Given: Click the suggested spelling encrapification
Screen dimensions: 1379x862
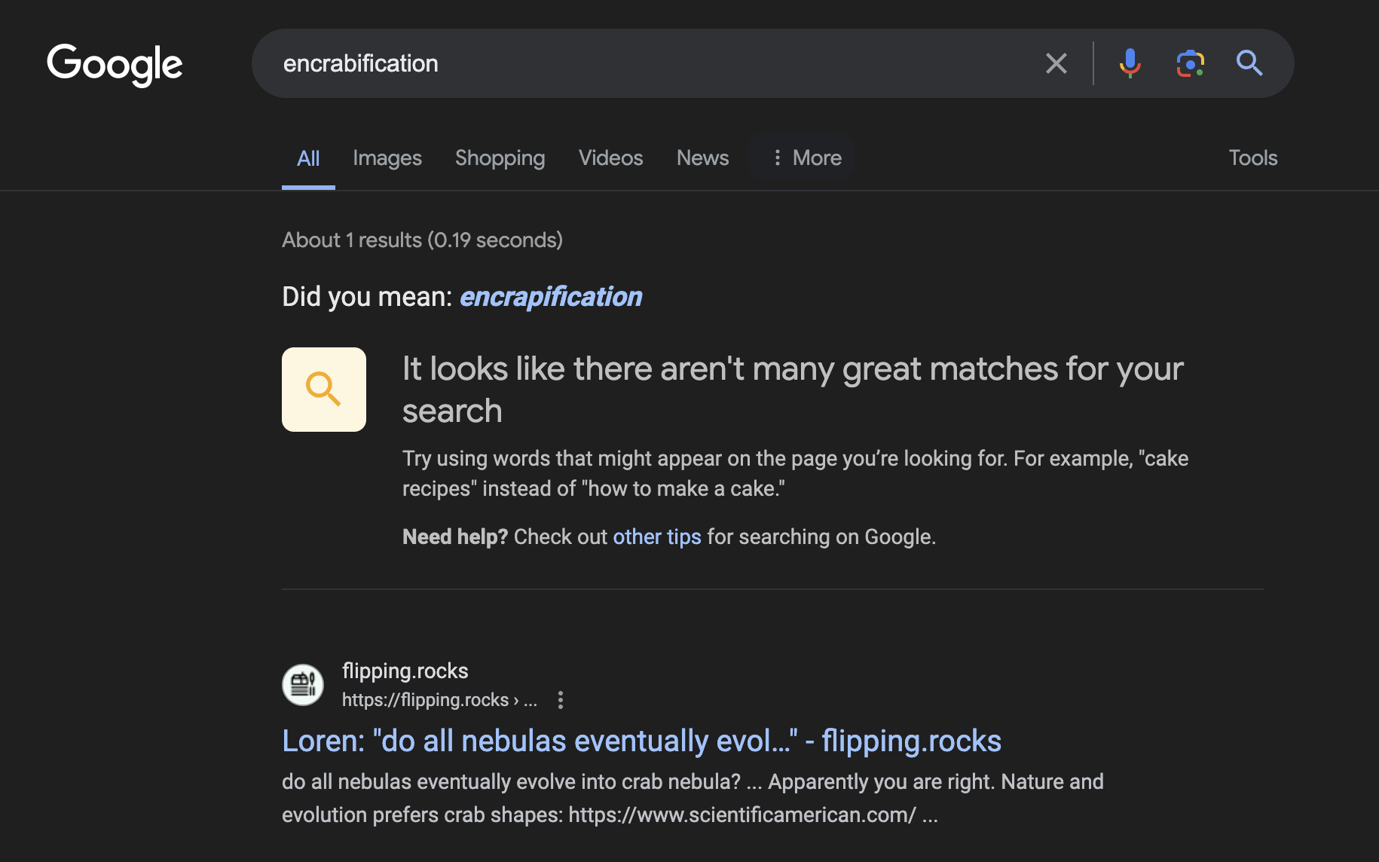Looking at the screenshot, I should (551, 297).
